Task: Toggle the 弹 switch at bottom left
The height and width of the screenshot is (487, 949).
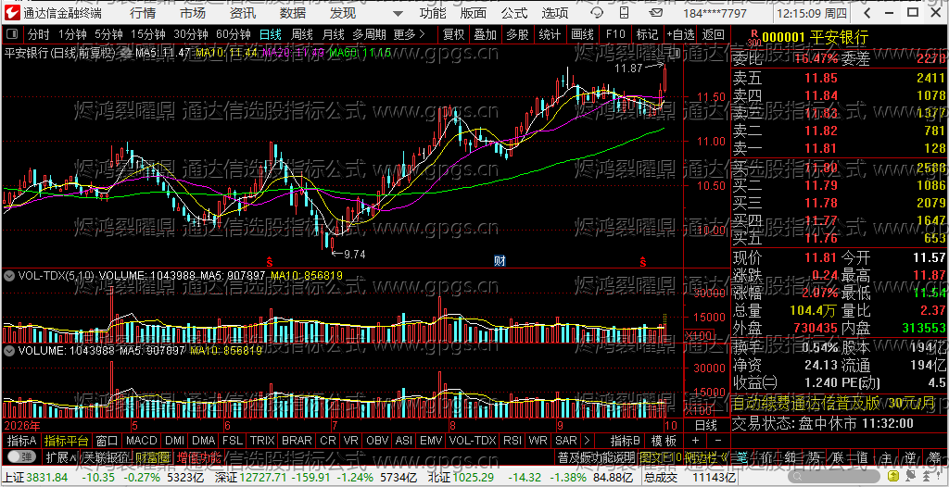Action: tap(20, 456)
